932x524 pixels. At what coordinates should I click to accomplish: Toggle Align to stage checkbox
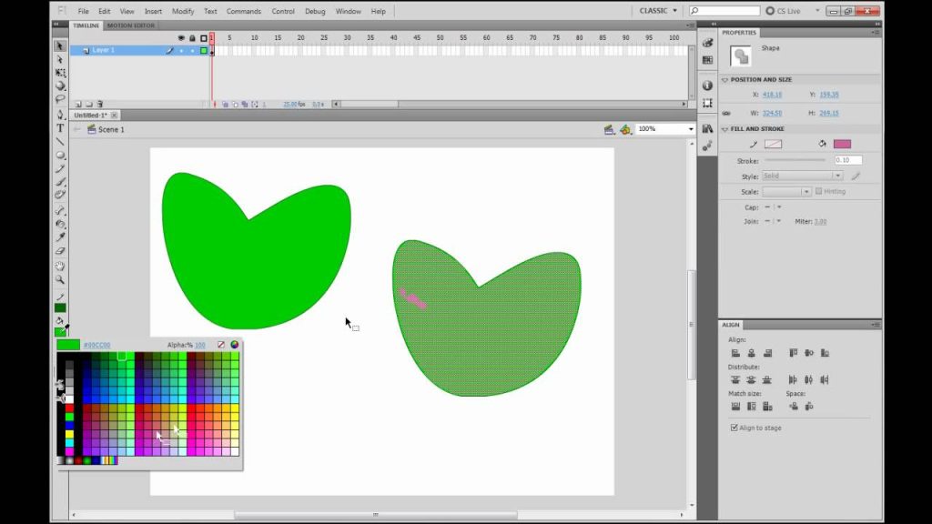pyautogui.click(x=734, y=428)
